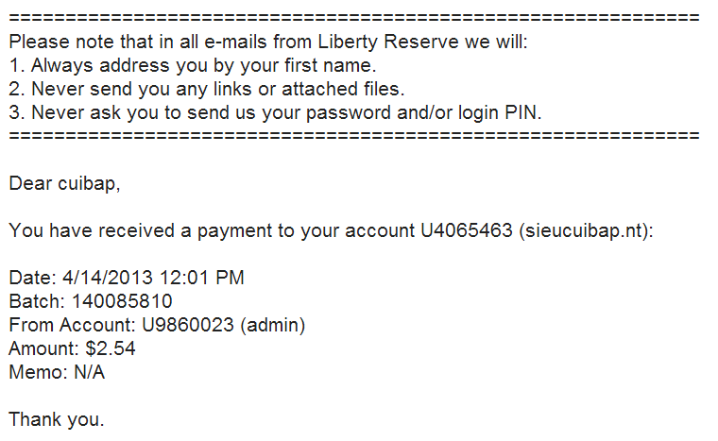
Task: Click the bottom separator line of equals signs
Action: pos(354,136)
